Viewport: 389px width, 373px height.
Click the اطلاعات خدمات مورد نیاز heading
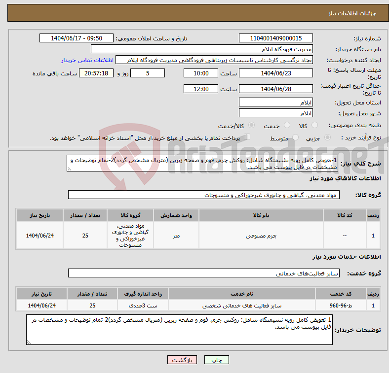(347, 257)
